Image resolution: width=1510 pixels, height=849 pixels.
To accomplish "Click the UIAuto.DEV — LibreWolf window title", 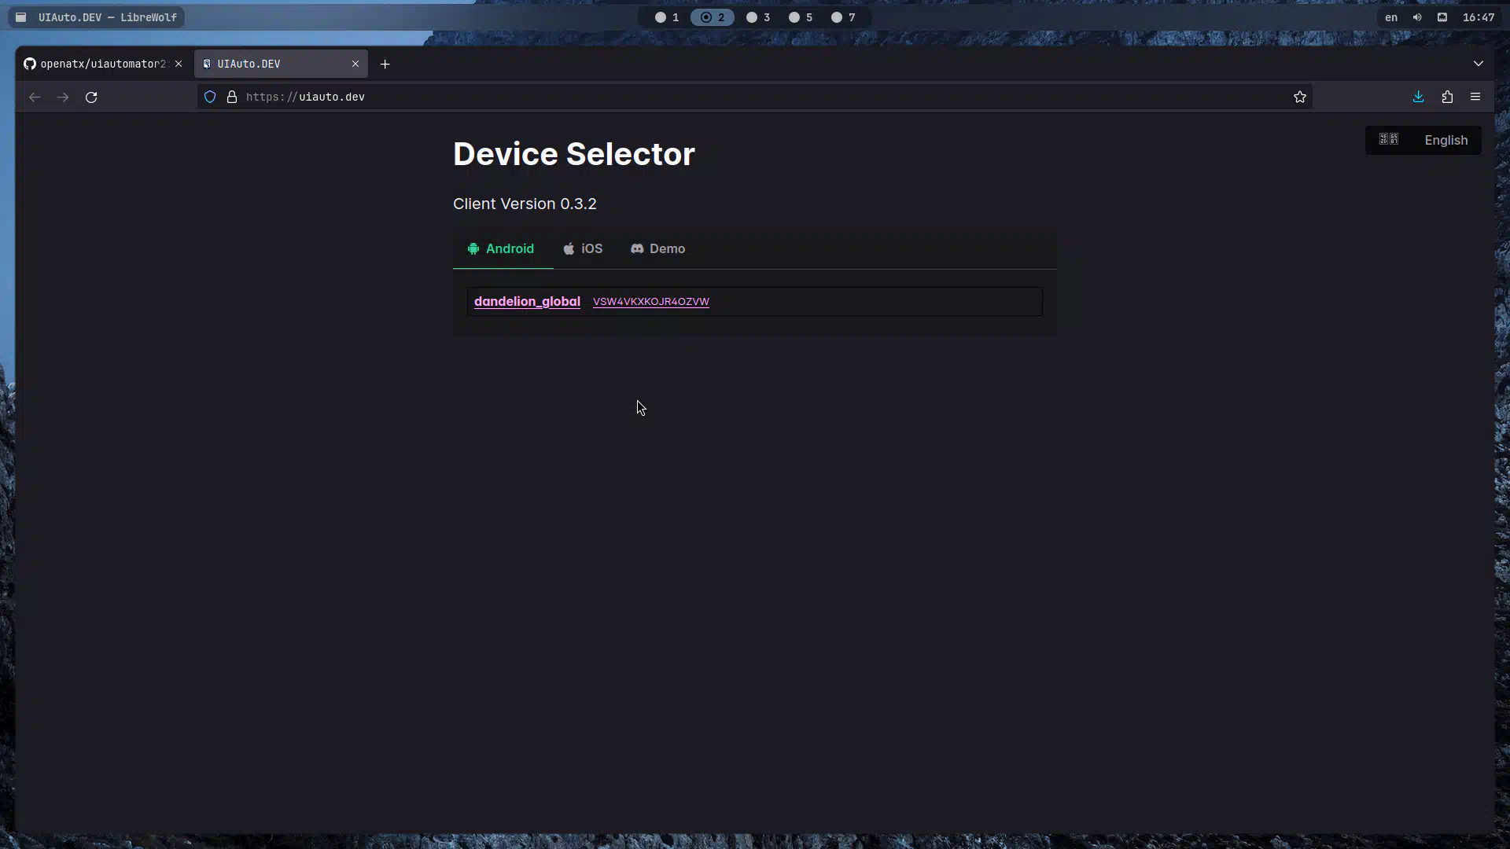I will tap(108, 17).
